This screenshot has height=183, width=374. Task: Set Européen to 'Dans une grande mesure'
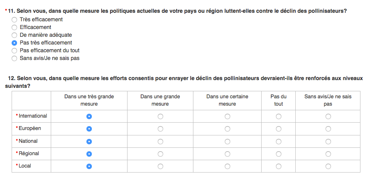(x=160, y=129)
